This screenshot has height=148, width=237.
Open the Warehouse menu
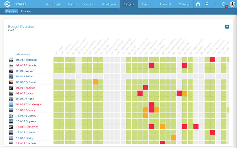click(x=109, y=4)
